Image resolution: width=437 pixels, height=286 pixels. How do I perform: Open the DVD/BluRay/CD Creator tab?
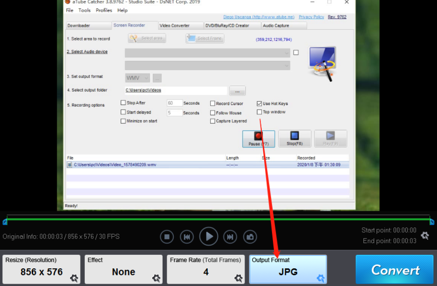click(x=232, y=26)
